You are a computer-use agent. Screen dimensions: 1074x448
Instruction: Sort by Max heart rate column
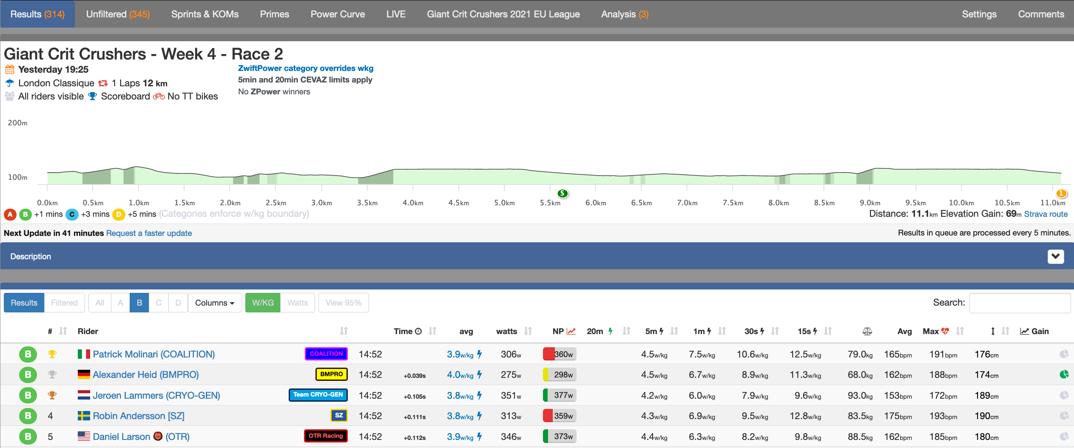[x=960, y=331]
